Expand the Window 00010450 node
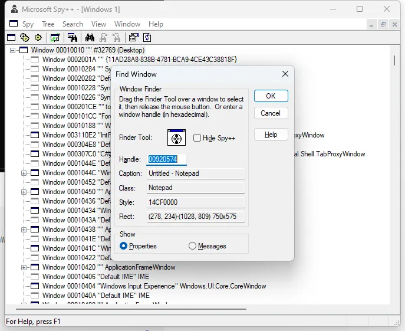The image size is (405, 331). coord(24,192)
